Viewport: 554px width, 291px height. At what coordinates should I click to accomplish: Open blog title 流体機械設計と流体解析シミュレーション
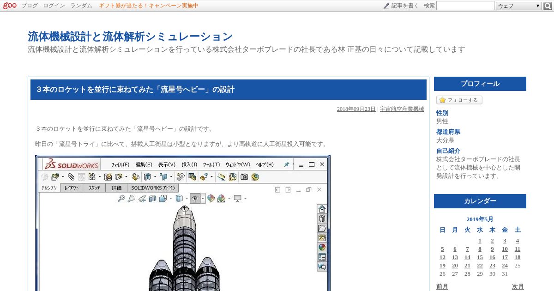pyautogui.click(x=130, y=36)
